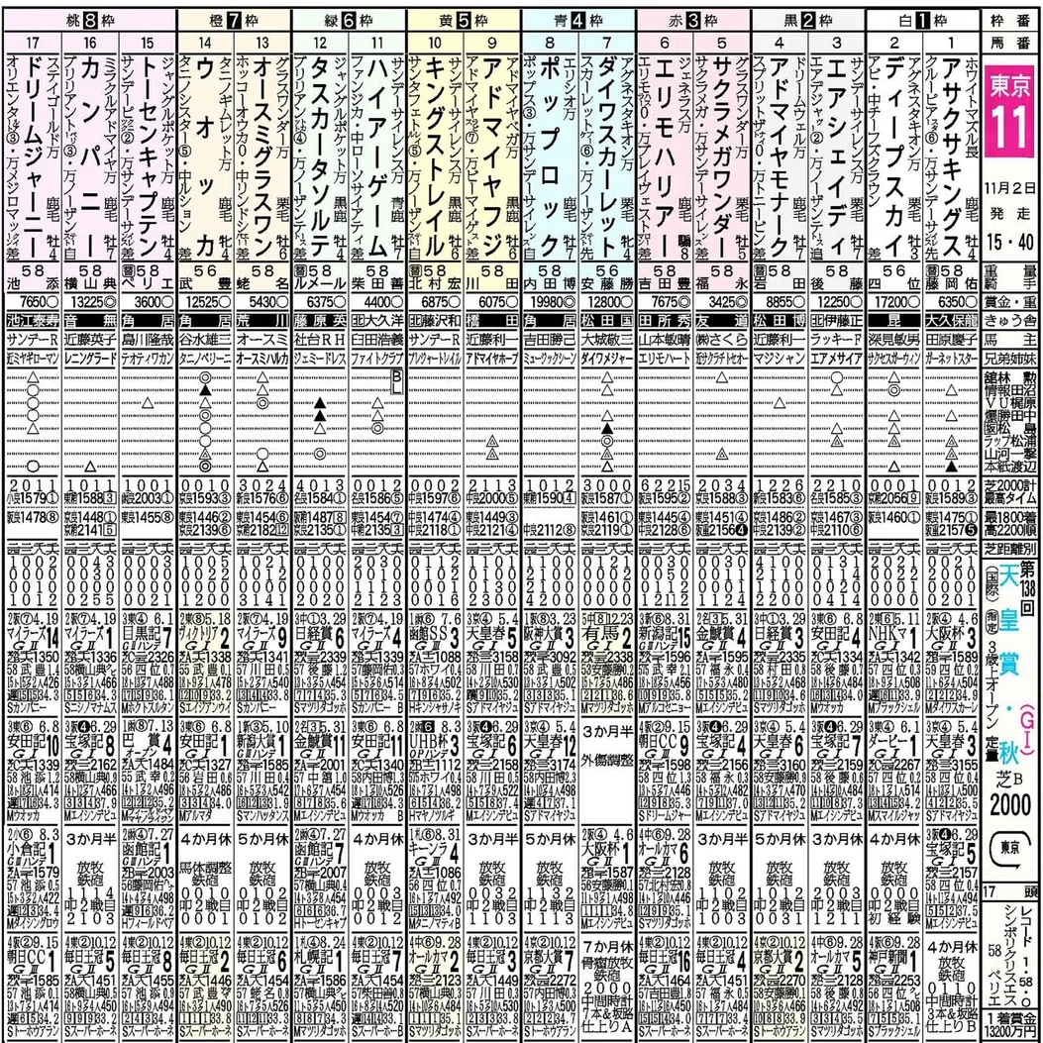Click horse number 17 at the top
The width and height of the screenshot is (1043, 1043).
(x=33, y=44)
